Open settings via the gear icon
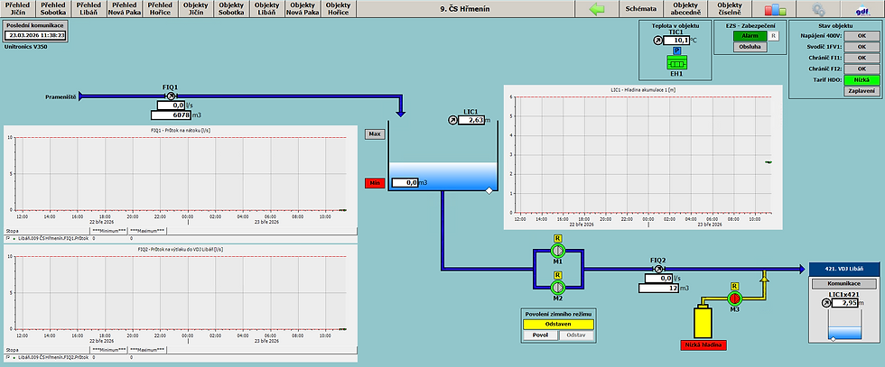Viewport: 885px width, 367px height. tap(818, 9)
